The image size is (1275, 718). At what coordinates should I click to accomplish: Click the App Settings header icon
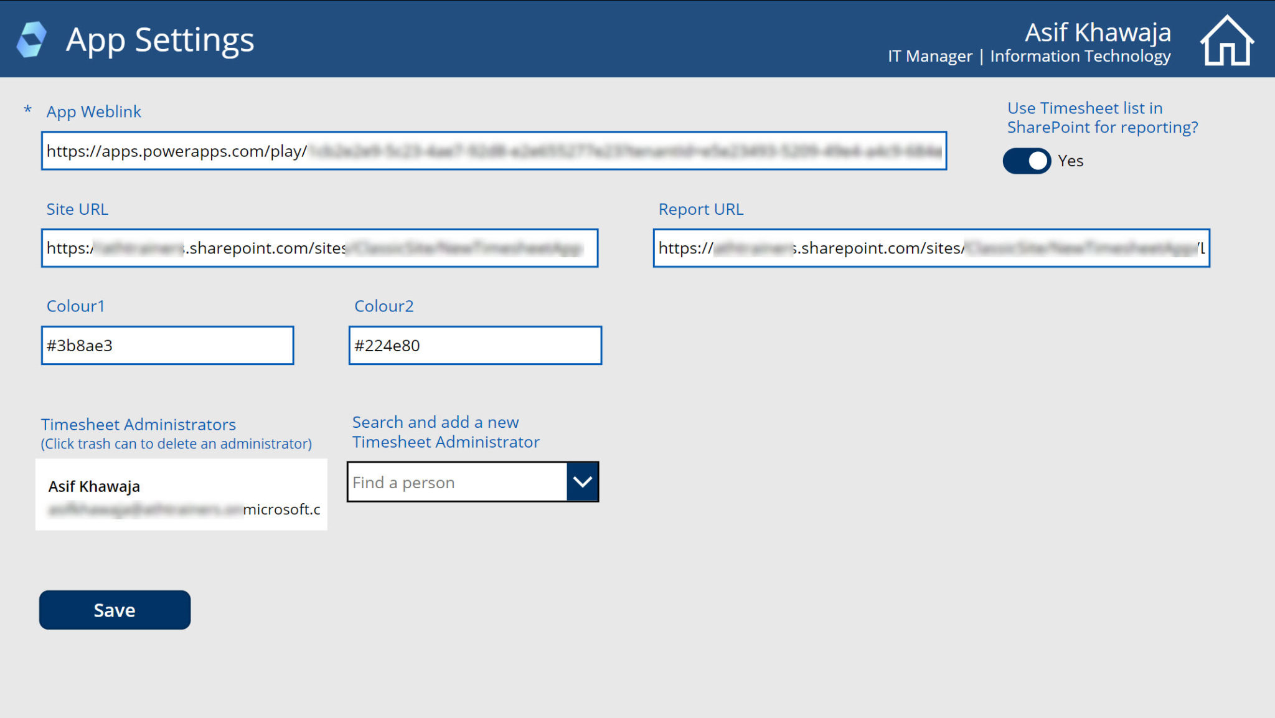click(33, 38)
